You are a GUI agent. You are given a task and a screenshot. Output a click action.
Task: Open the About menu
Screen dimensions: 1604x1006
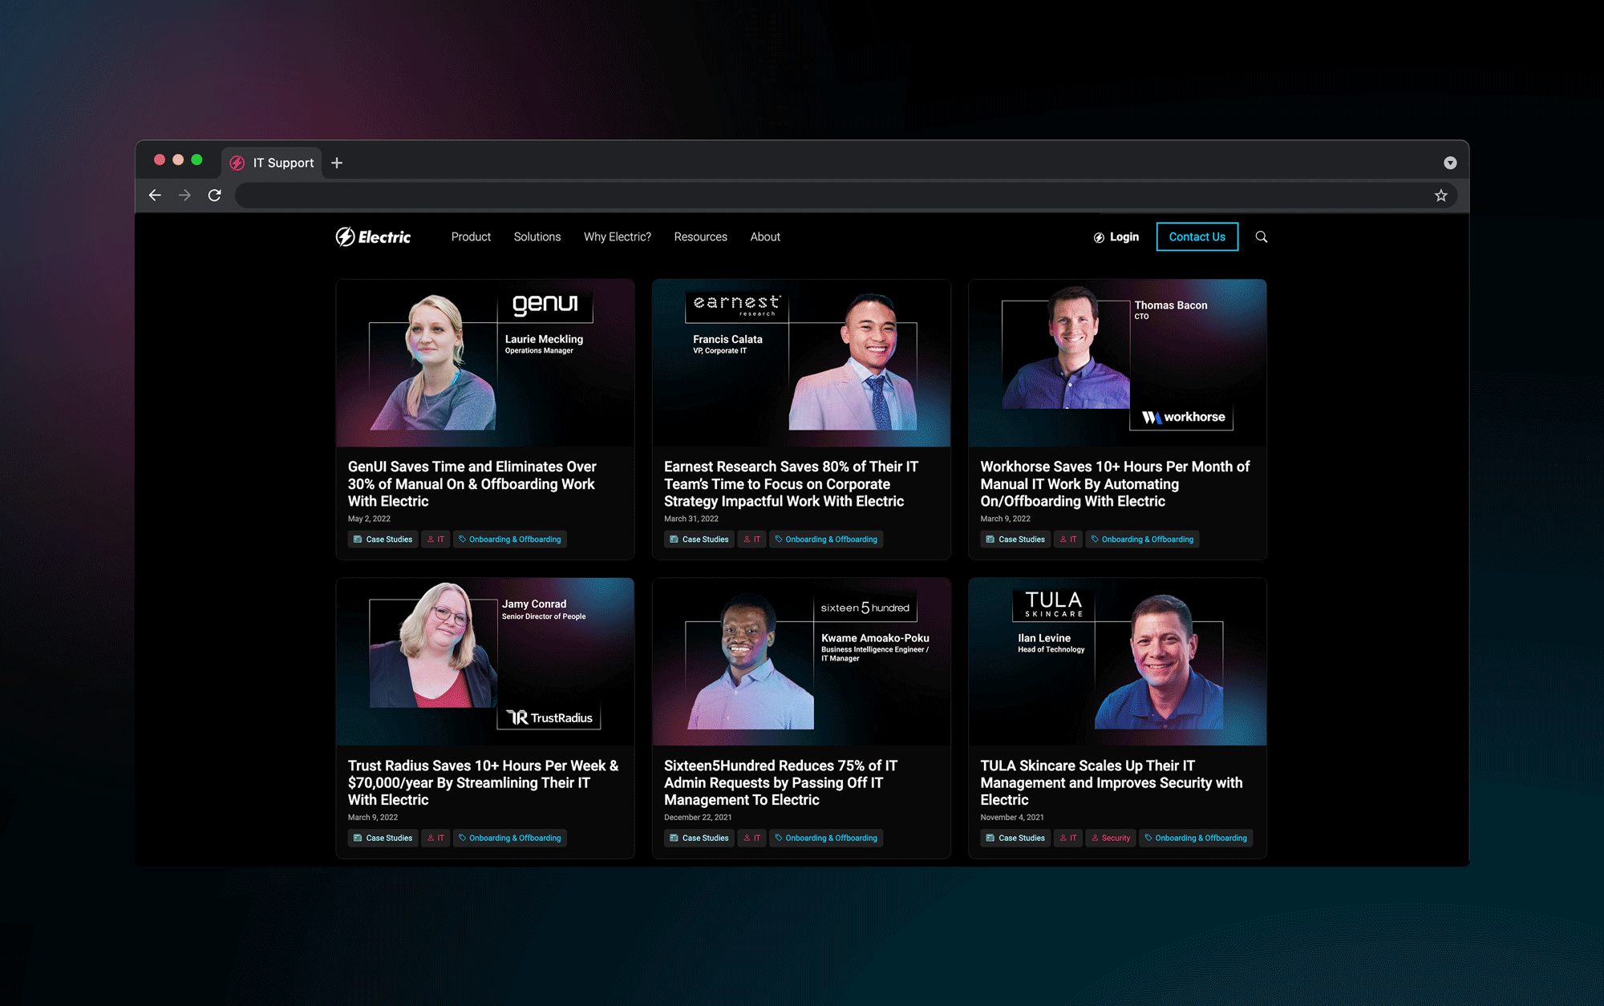[x=765, y=236]
